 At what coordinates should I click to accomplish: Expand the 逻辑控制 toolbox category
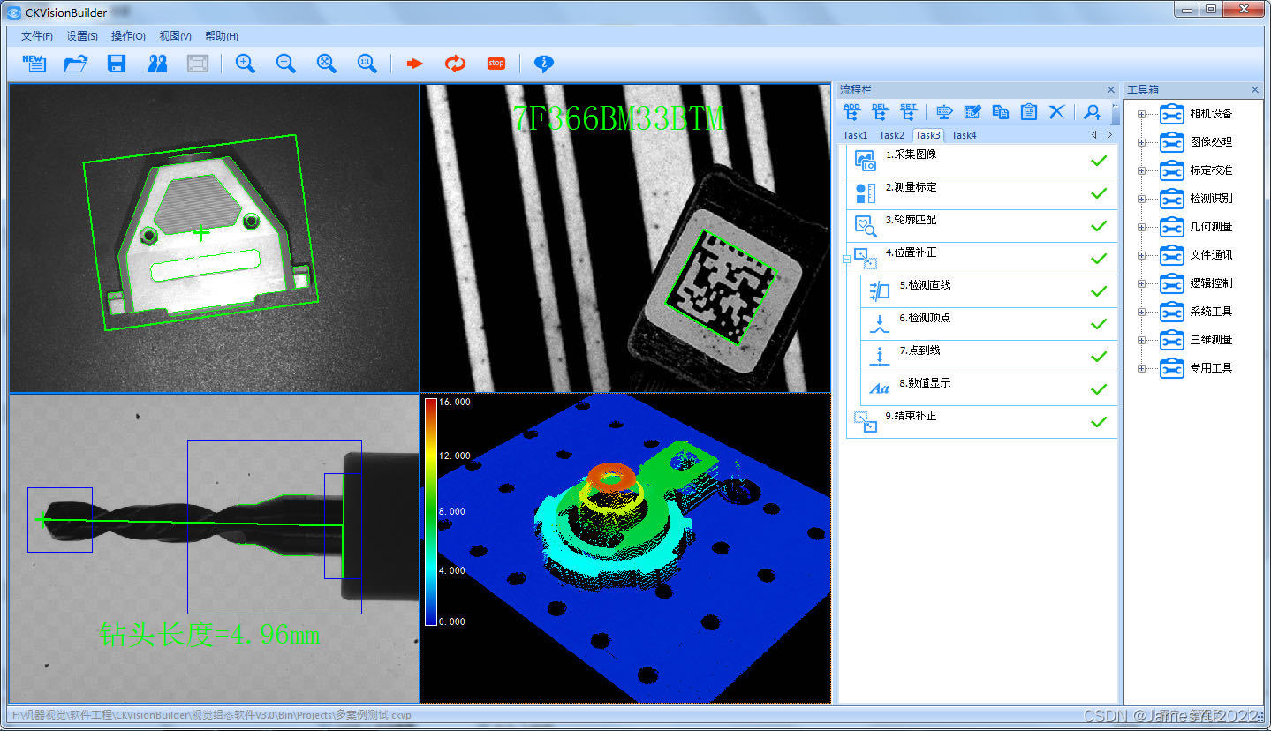1141,283
